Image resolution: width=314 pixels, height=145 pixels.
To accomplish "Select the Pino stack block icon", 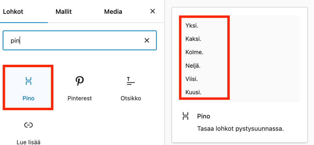I will click(x=29, y=81).
